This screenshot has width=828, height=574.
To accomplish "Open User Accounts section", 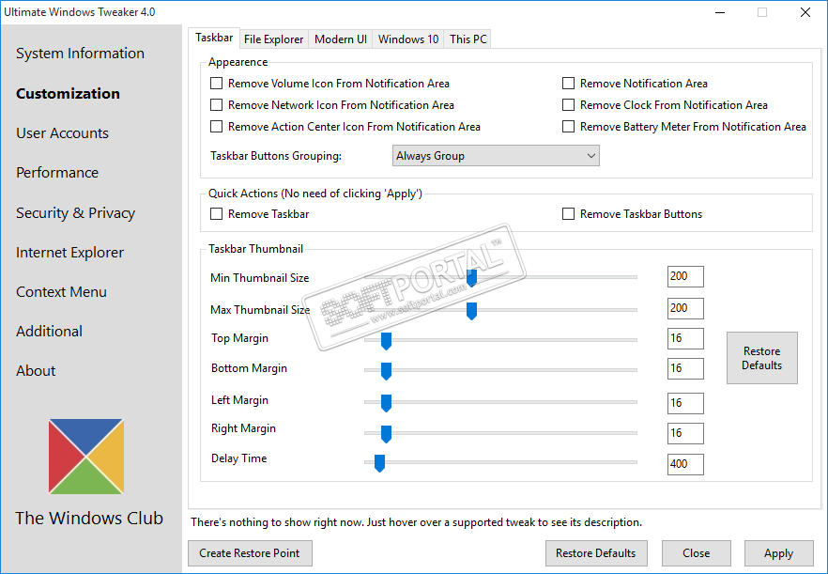I will coord(62,133).
